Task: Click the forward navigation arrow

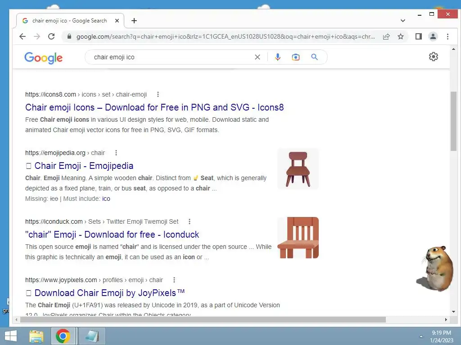Action: (37, 36)
